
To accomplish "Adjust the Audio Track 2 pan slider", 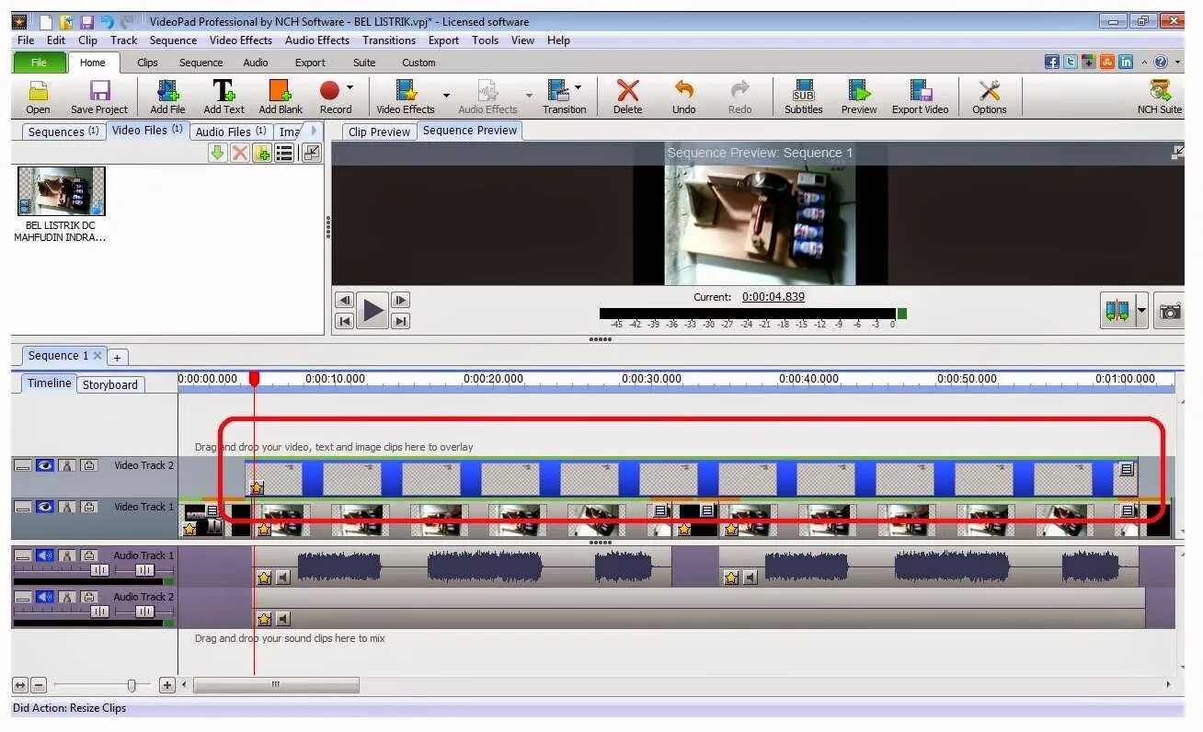I will [x=144, y=612].
